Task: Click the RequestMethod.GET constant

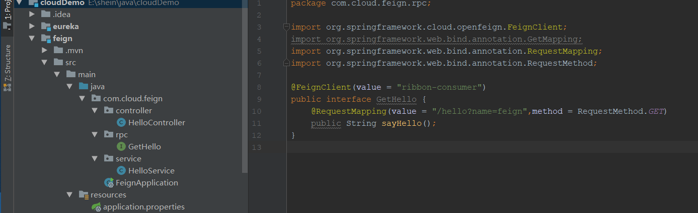Action: point(619,111)
